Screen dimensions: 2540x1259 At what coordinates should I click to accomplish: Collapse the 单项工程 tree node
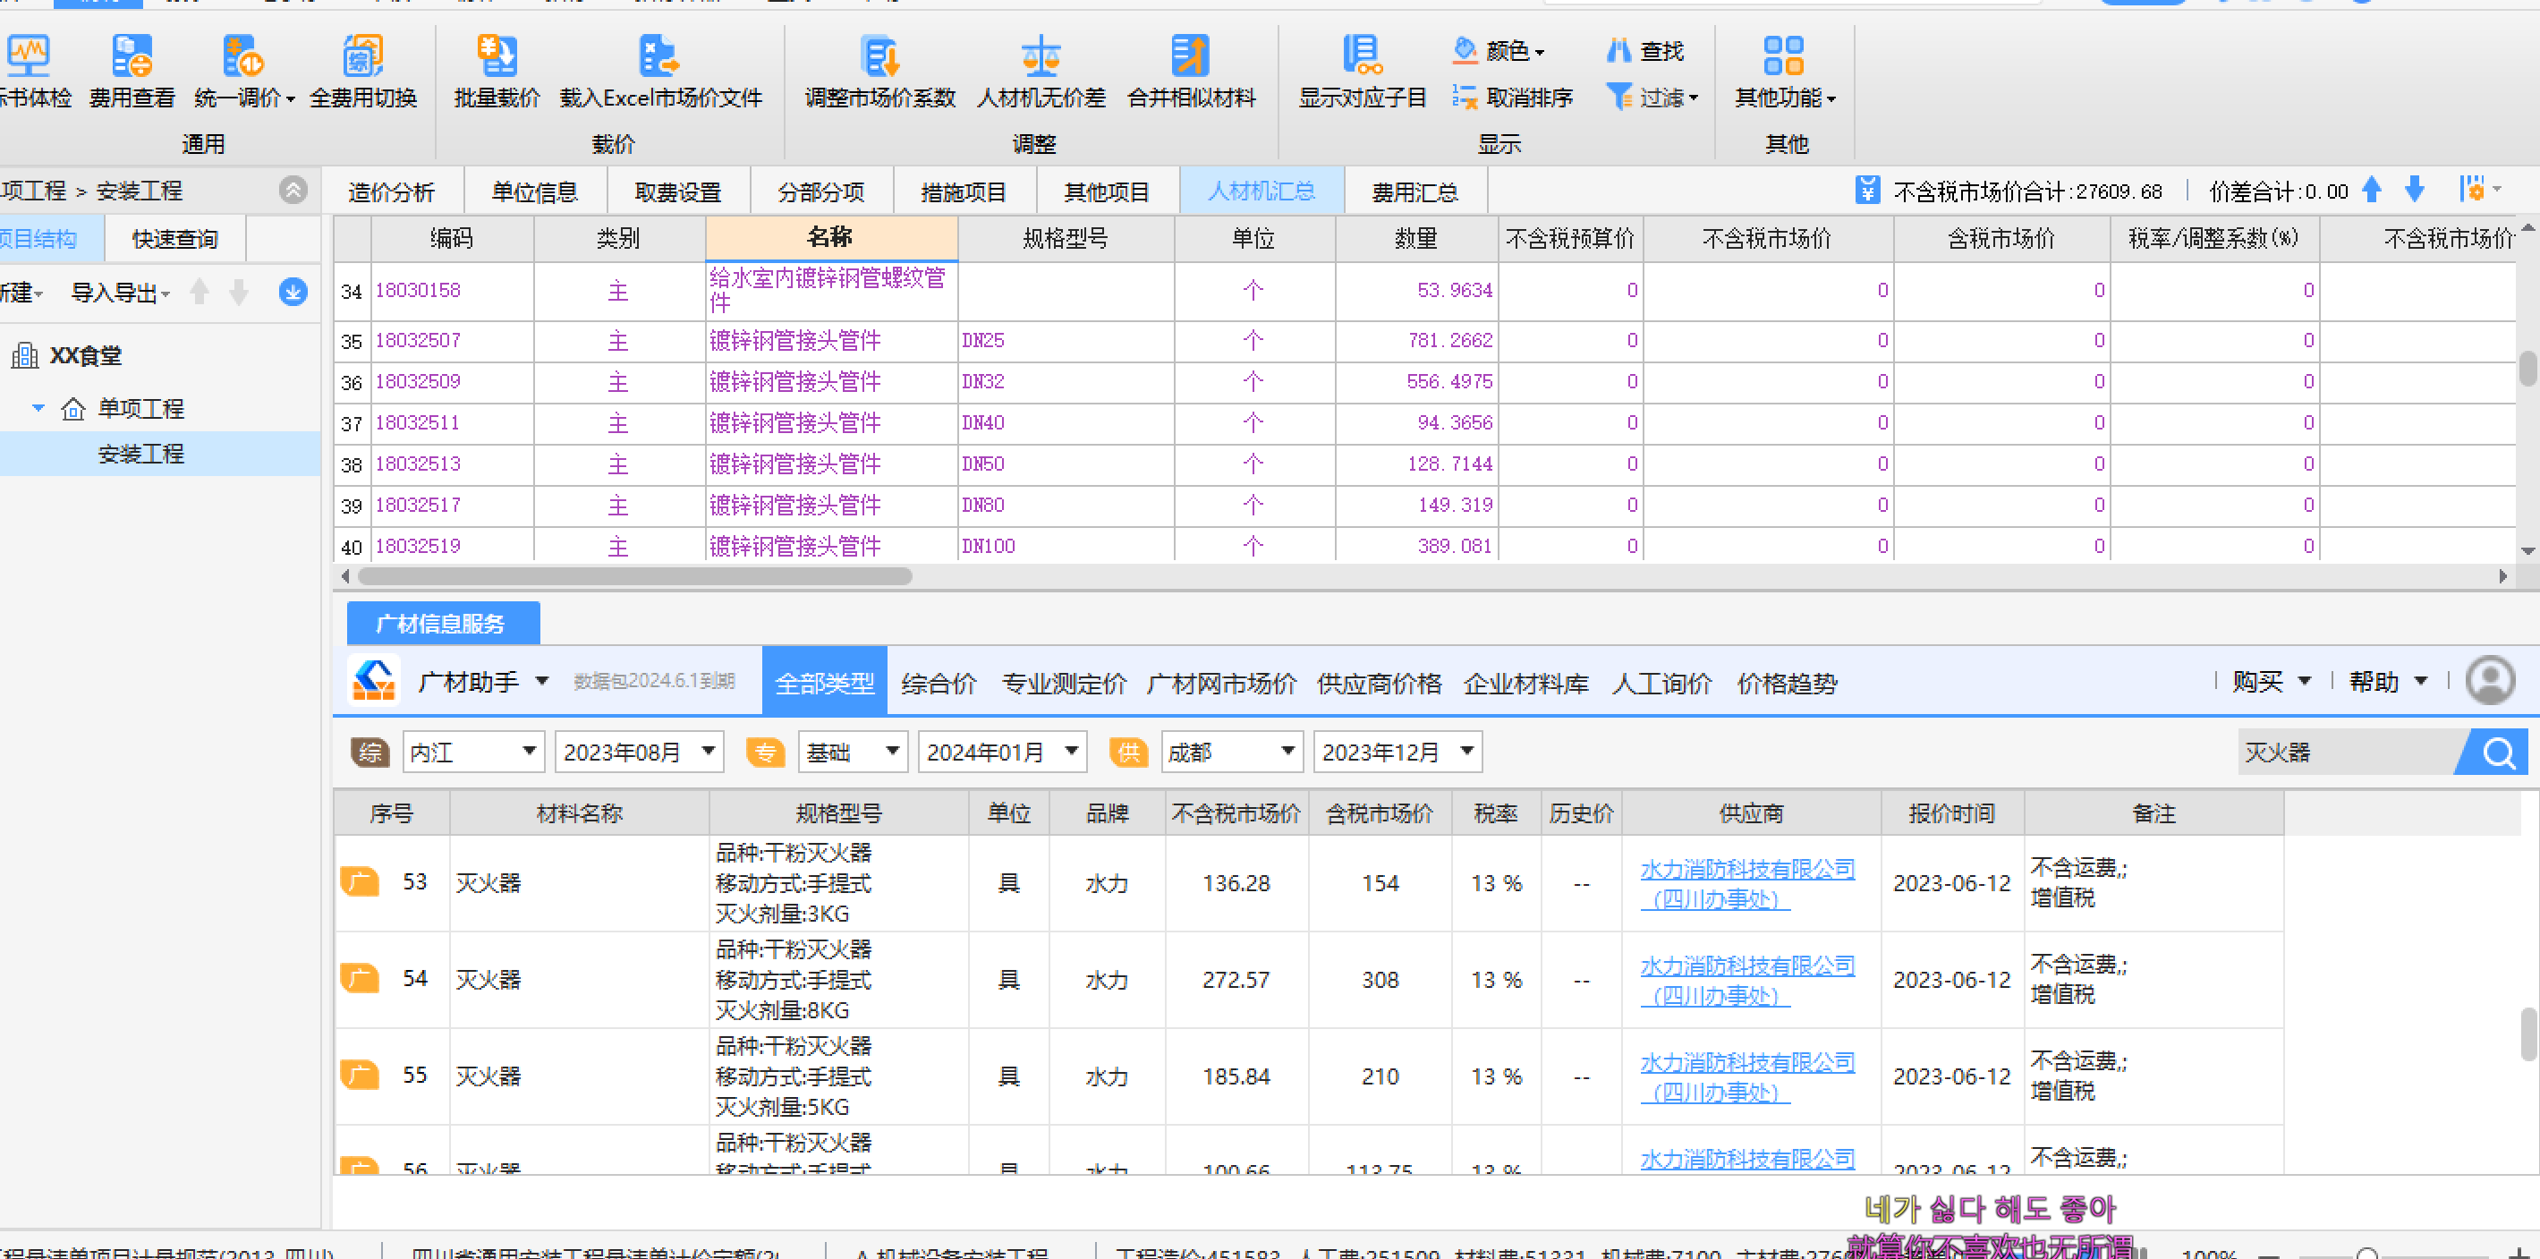click(38, 407)
